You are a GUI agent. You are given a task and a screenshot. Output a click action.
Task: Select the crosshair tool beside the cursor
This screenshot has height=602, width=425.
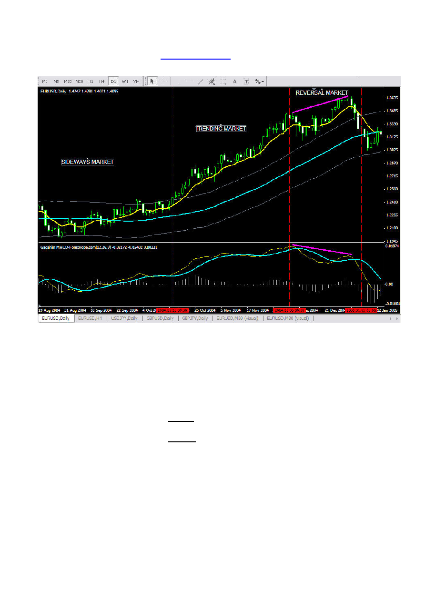point(163,81)
